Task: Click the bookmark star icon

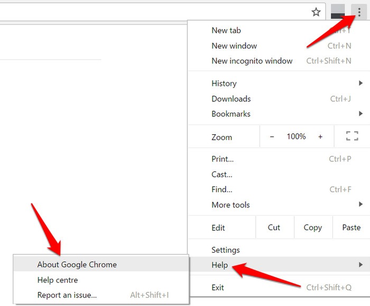Action: tap(316, 12)
